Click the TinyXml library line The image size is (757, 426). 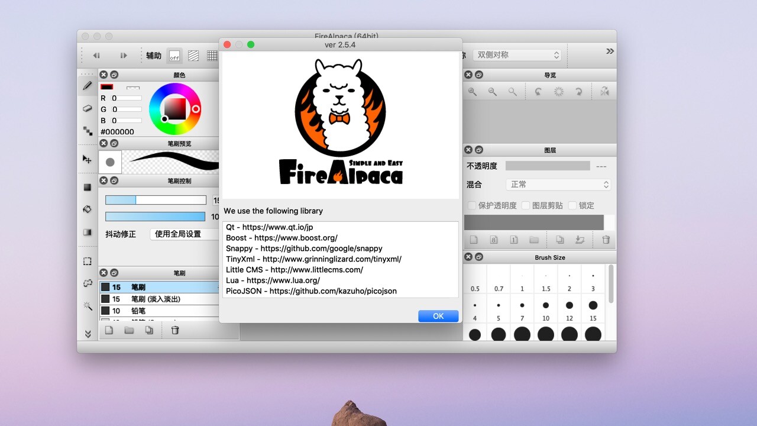pos(313,259)
